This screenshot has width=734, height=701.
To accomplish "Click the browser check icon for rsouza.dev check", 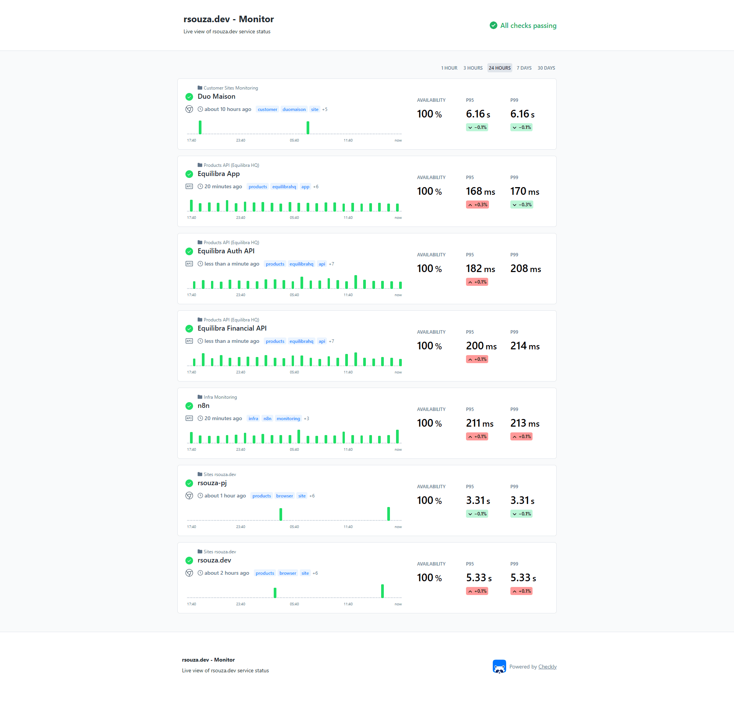I will tap(189, 573).
